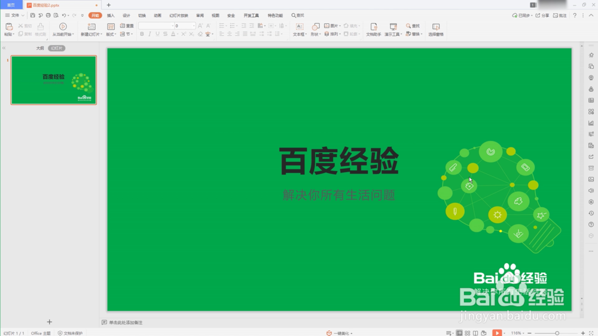The height and width of the screenshot is (336, 598).
Task: Toggle Strikethrough formatting
Action: click(165, 34)
